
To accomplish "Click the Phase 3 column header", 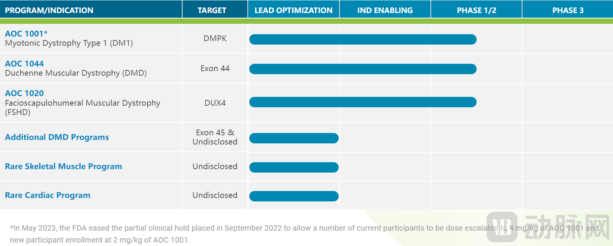I will (x=568, y=10).
